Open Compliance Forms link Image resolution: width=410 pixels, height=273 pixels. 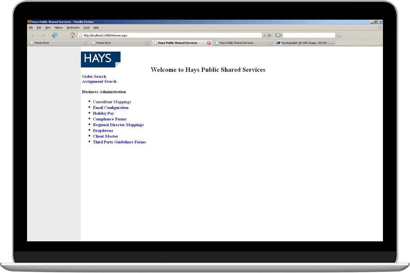pos(110,119)
